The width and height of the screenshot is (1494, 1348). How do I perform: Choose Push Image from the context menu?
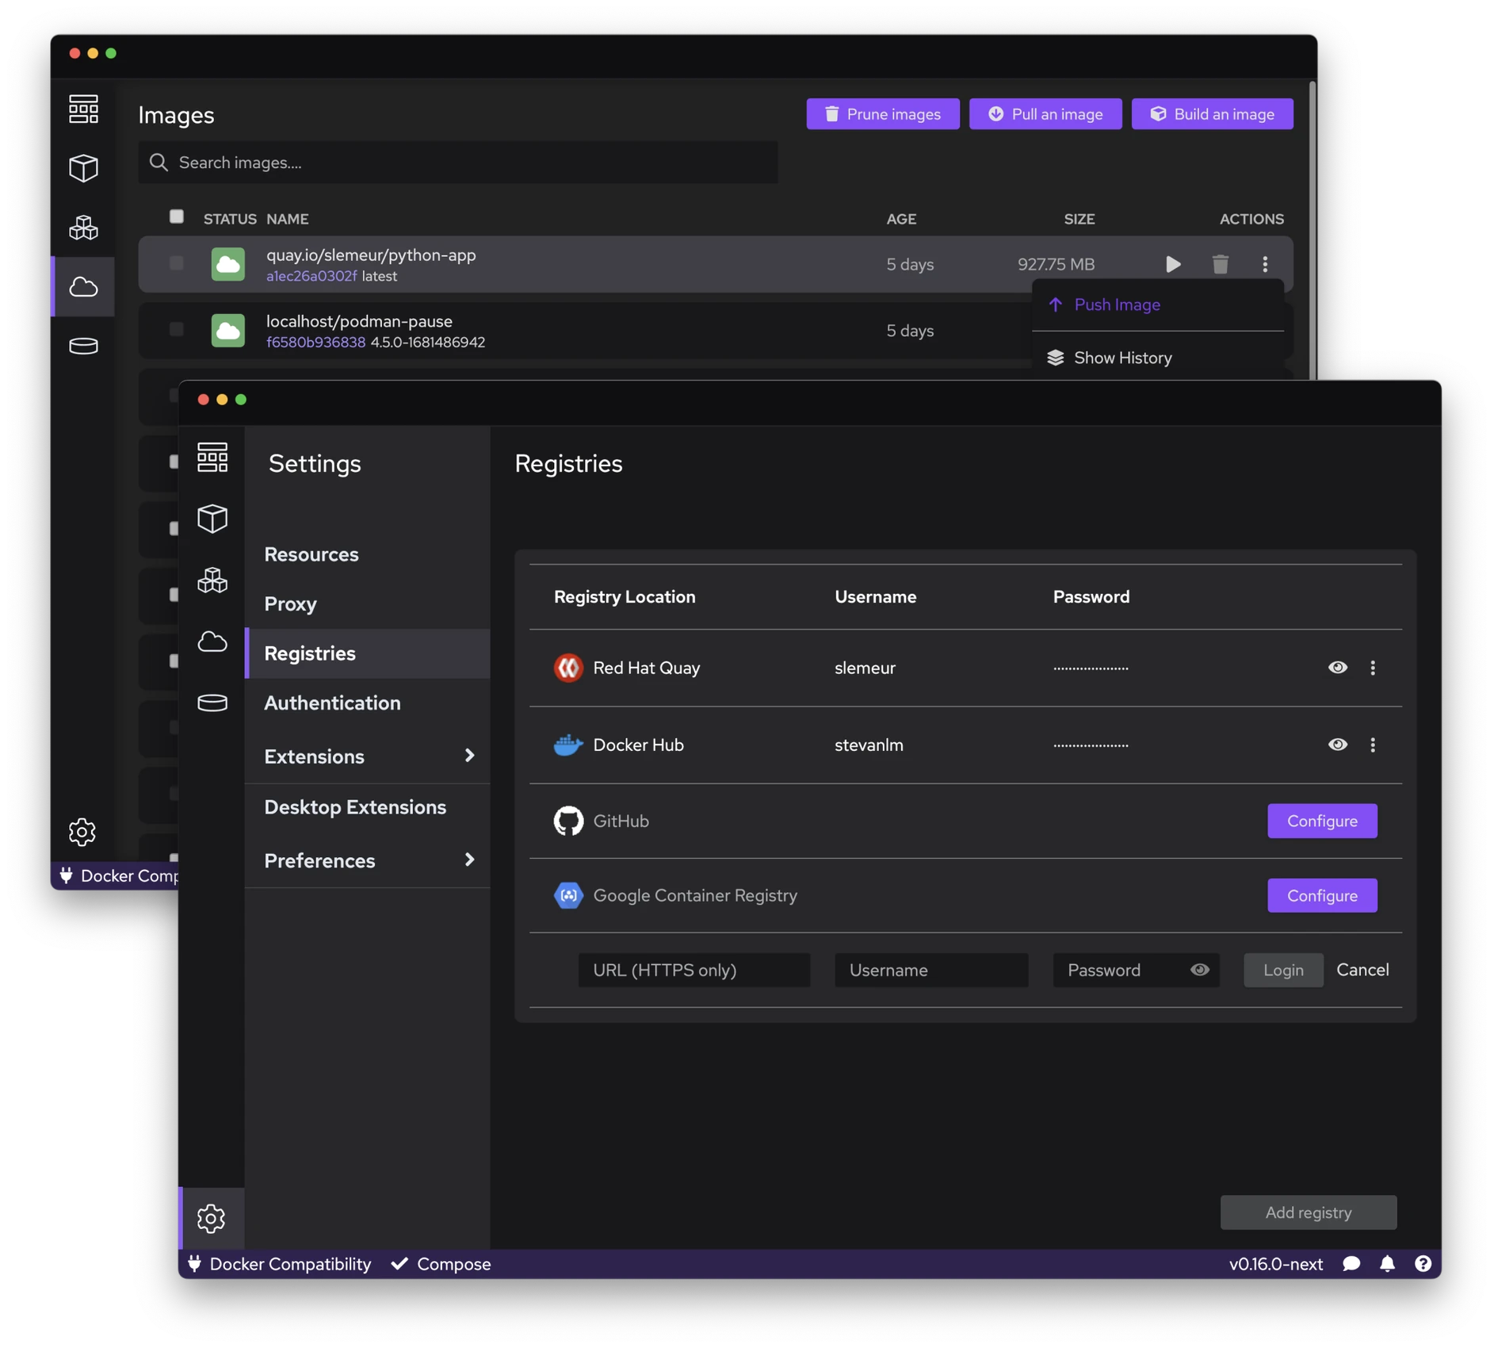pyautogui.click(x=1116, y=304)
